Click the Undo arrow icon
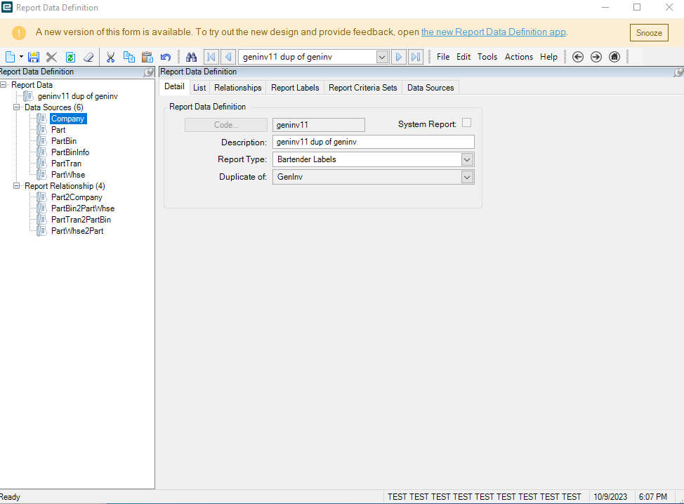This screenshot has width=684, height=504. click(x=166, y=57)
